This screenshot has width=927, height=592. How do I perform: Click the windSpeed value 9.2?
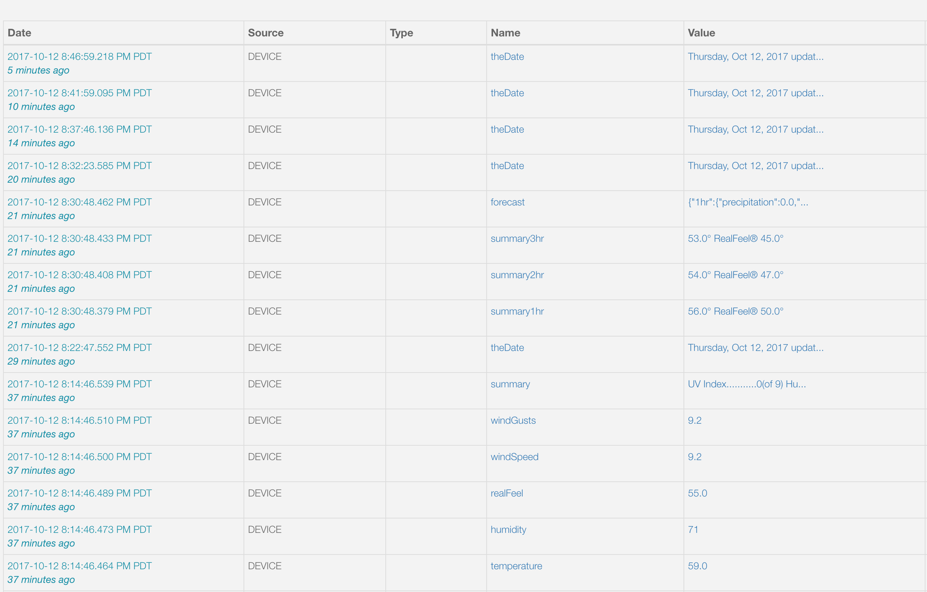[x=694, y=457]
